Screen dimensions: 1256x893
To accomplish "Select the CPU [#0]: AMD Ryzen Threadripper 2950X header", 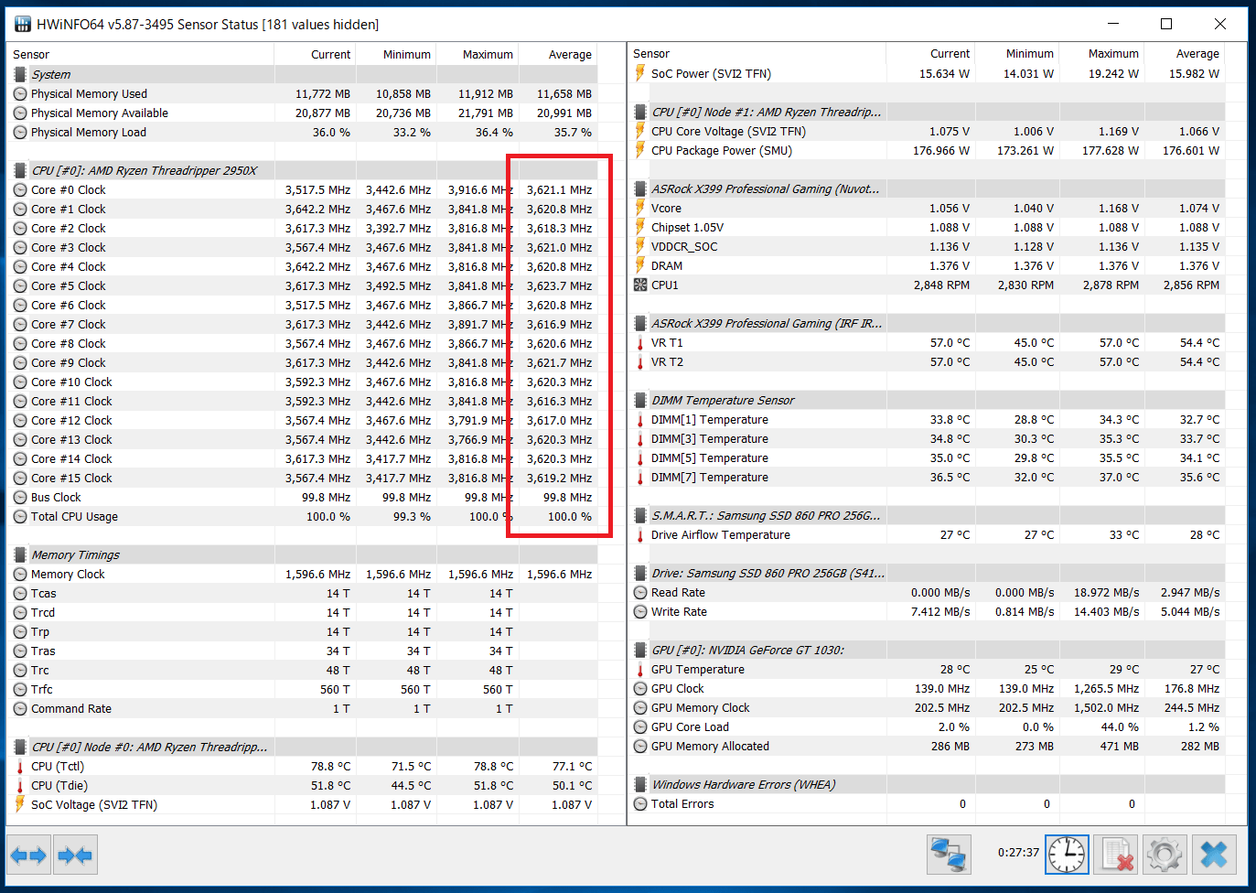I will 304,170.
